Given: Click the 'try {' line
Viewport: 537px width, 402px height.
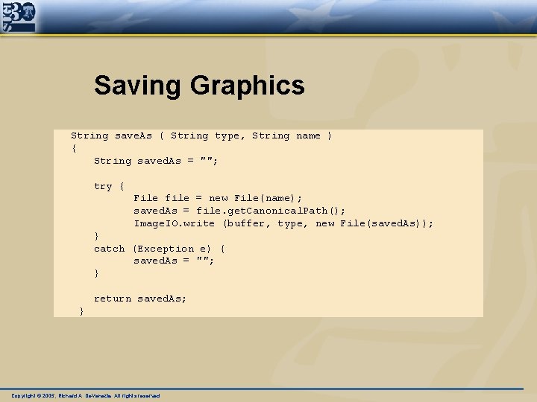Looking at the screenshot, I should 109,186.
